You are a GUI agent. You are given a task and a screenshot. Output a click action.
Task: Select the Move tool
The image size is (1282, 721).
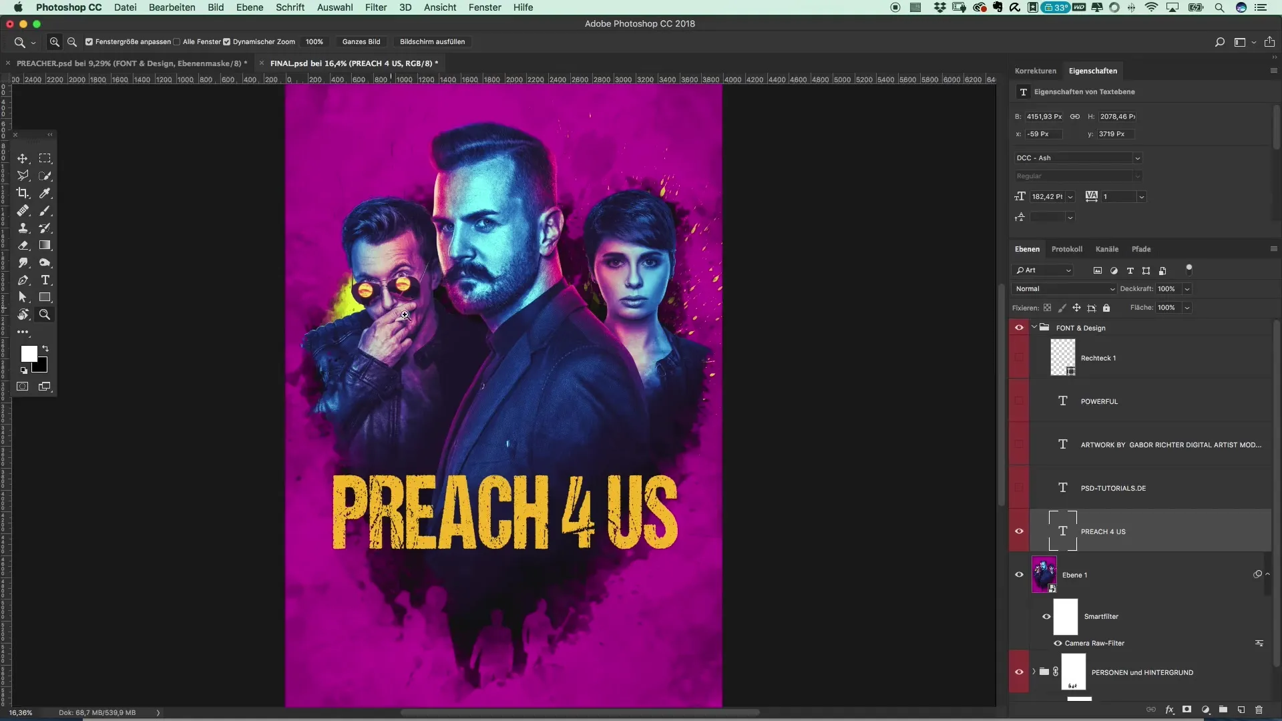point(23,158)
